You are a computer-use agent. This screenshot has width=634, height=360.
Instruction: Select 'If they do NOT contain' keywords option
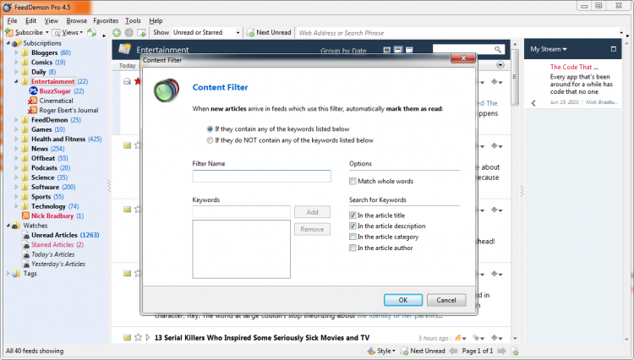click(210, 140)
